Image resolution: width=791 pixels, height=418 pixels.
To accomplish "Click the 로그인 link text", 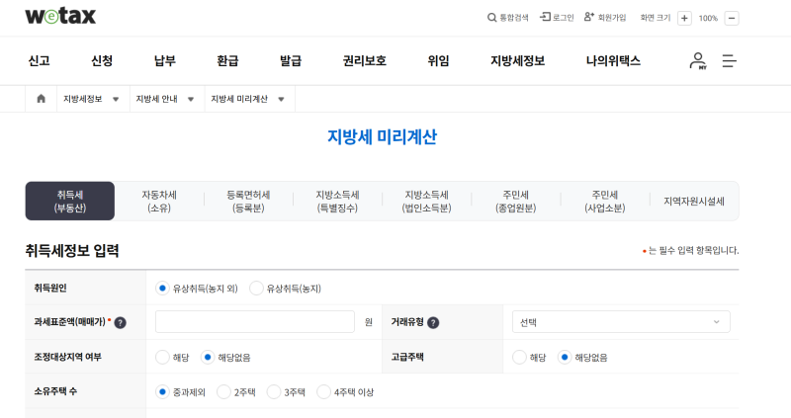I will tap(564, 18).
